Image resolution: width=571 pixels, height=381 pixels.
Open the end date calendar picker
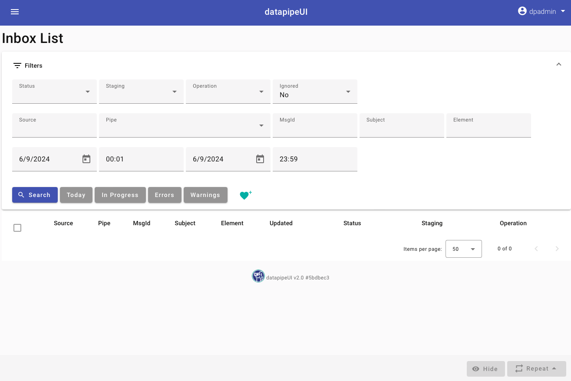click(x=260, y=159)
